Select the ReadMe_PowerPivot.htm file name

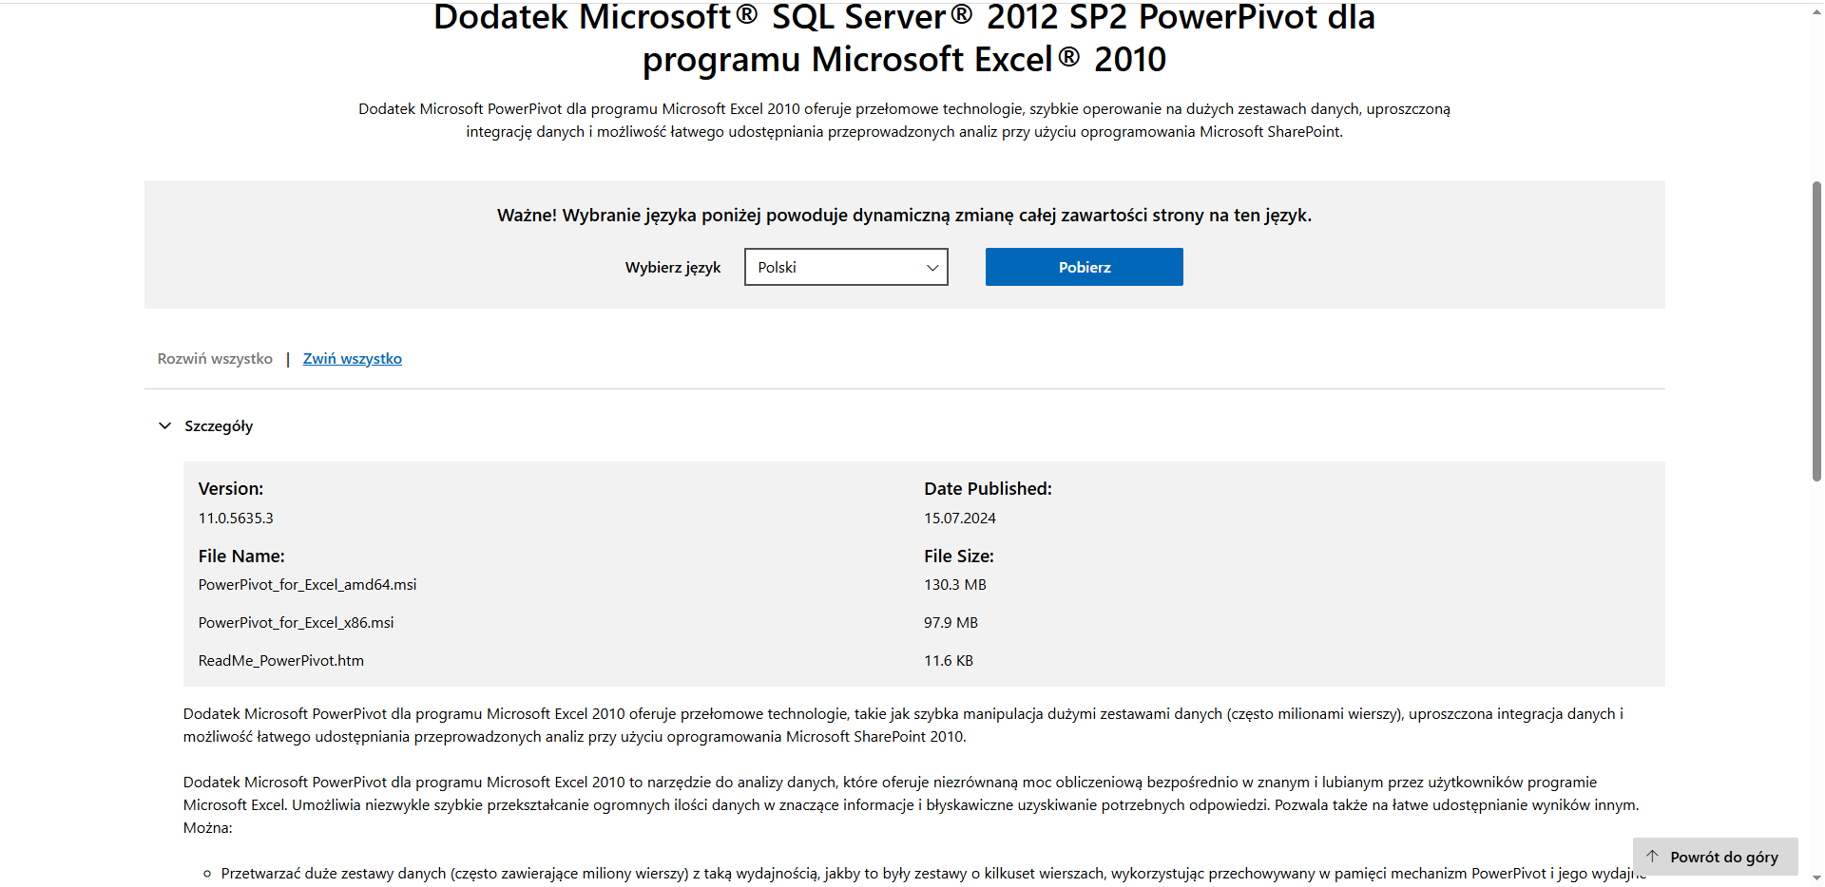280,660
